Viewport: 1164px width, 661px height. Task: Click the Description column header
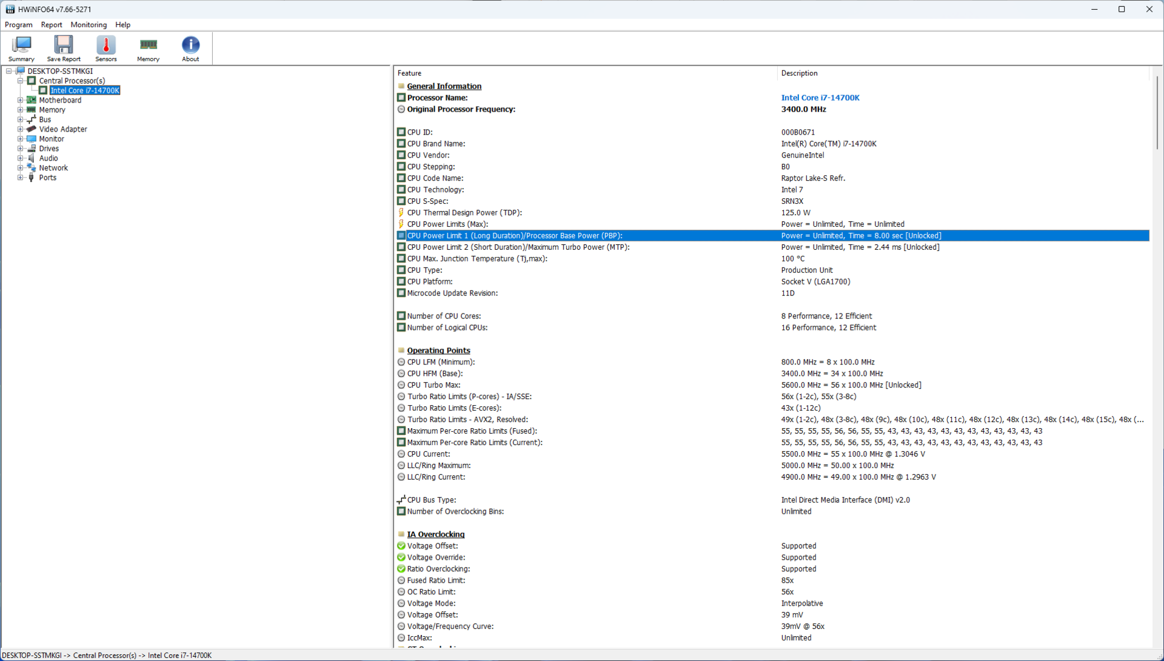coord(799,73)
